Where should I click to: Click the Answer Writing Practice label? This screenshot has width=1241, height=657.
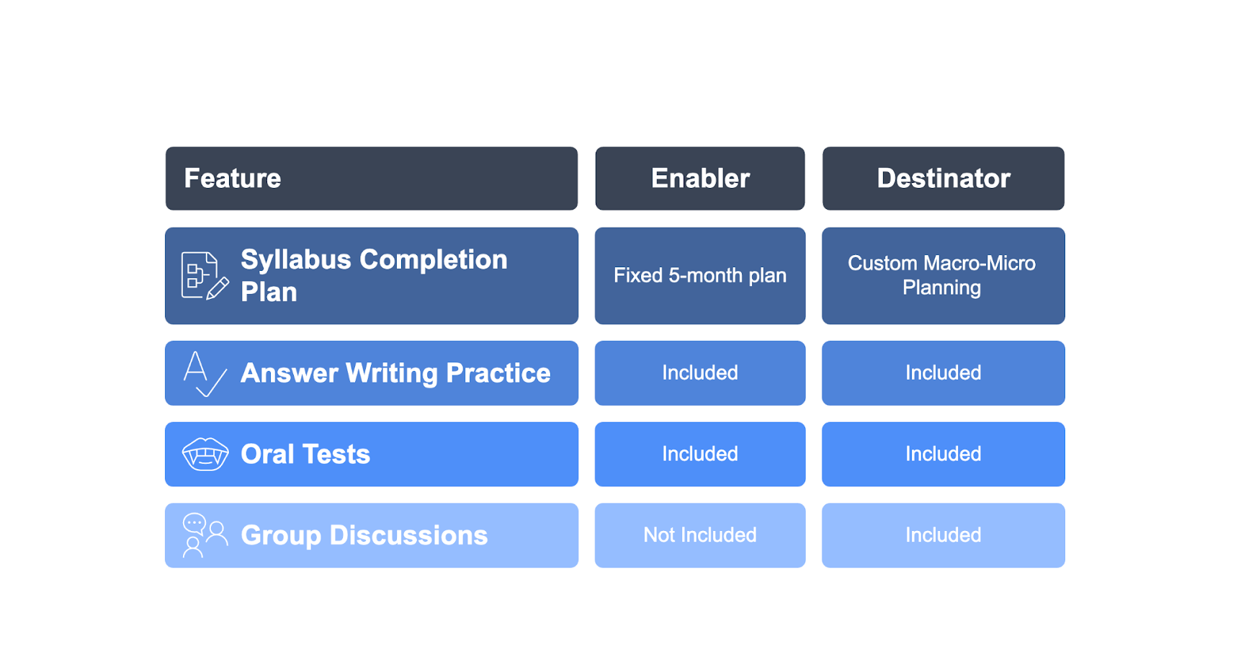click(395, 373)
